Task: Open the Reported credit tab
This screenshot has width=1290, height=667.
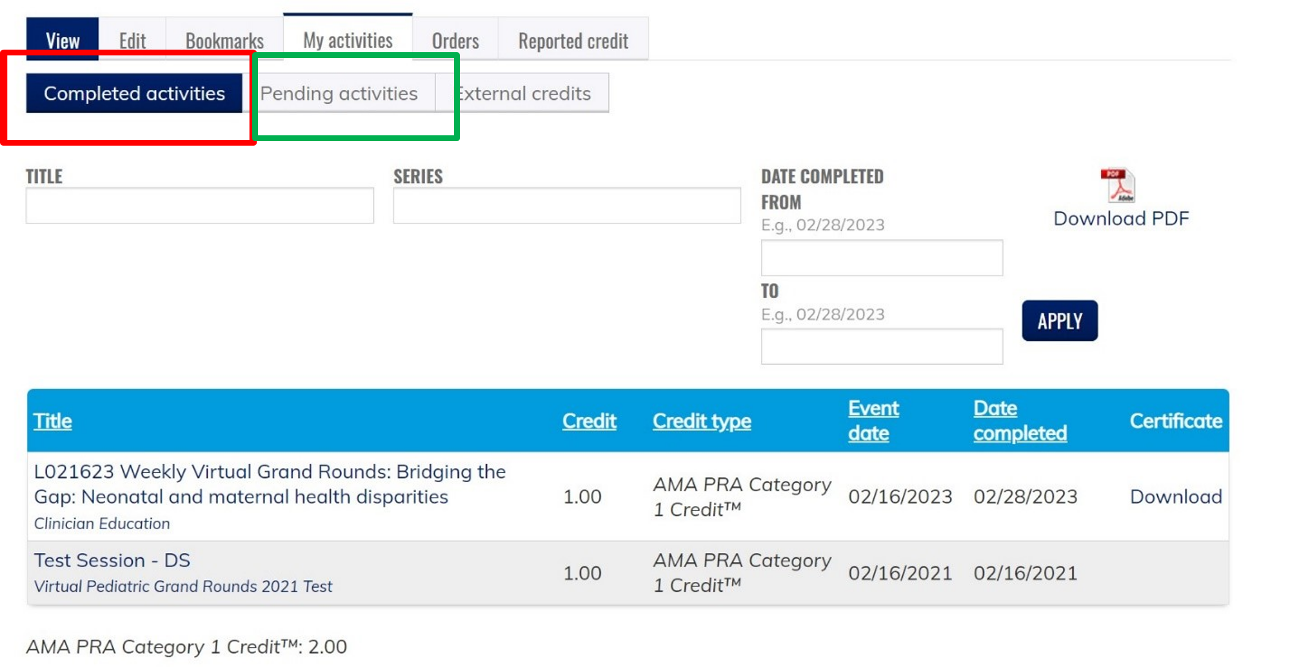Action: (573, 41)
